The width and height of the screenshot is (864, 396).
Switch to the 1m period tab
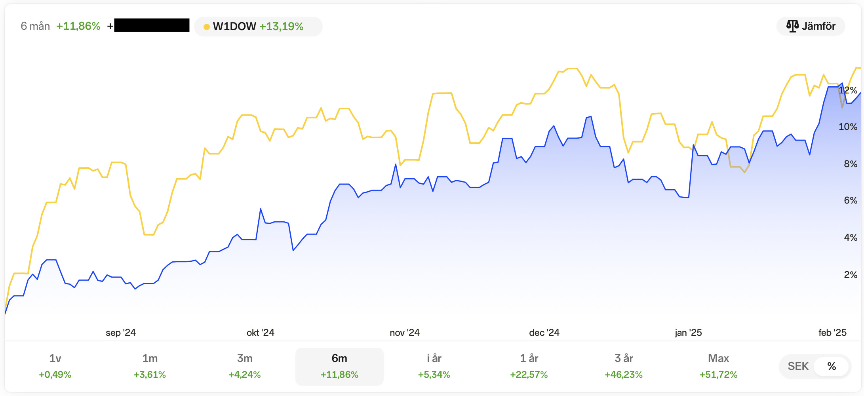[x=150, y=366]
